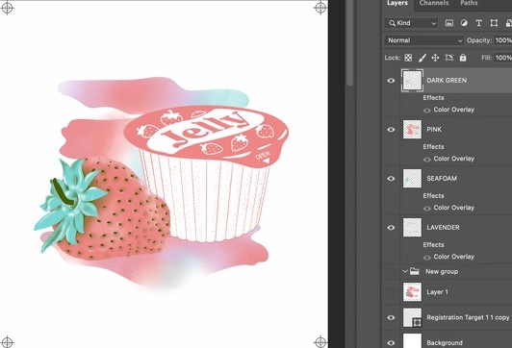This screenshot has width=512, height=348.
Task: Toggle Color Overlay effect on SEAFOAM layer
Action: coord(426,208)
